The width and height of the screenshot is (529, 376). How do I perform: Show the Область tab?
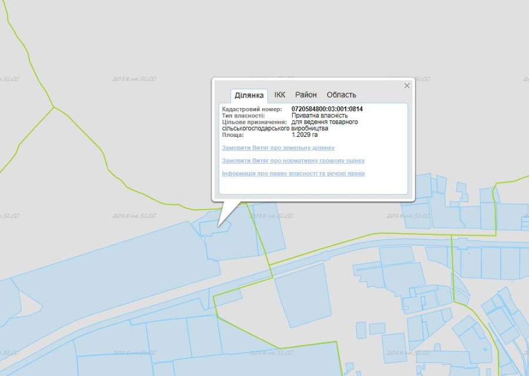(341, 95)
